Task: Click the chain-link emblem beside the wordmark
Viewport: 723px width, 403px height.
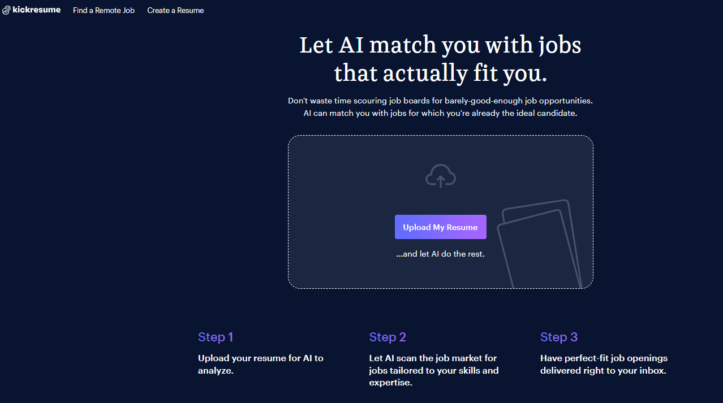Action: coord(6,10)
